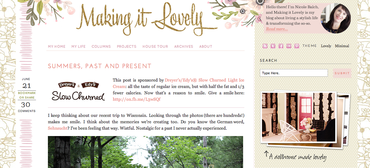Visit the Twitter icon link
Image resolution: width=370 pixels, height=168 pixels.
(273, 46)
